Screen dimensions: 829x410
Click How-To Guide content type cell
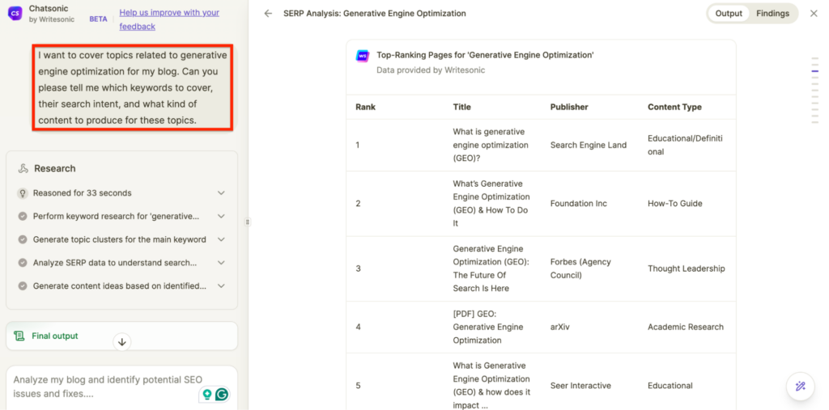tap(674, 204)
